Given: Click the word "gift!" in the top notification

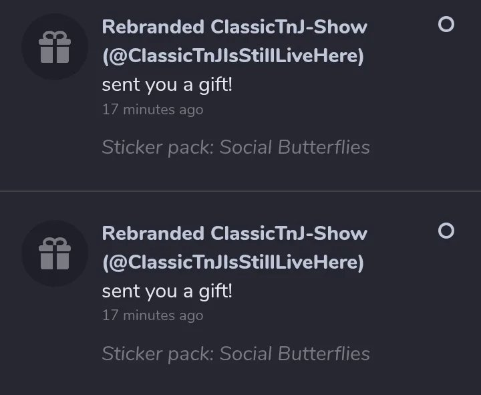Looking at the screenshot, I should click(216, 86).
